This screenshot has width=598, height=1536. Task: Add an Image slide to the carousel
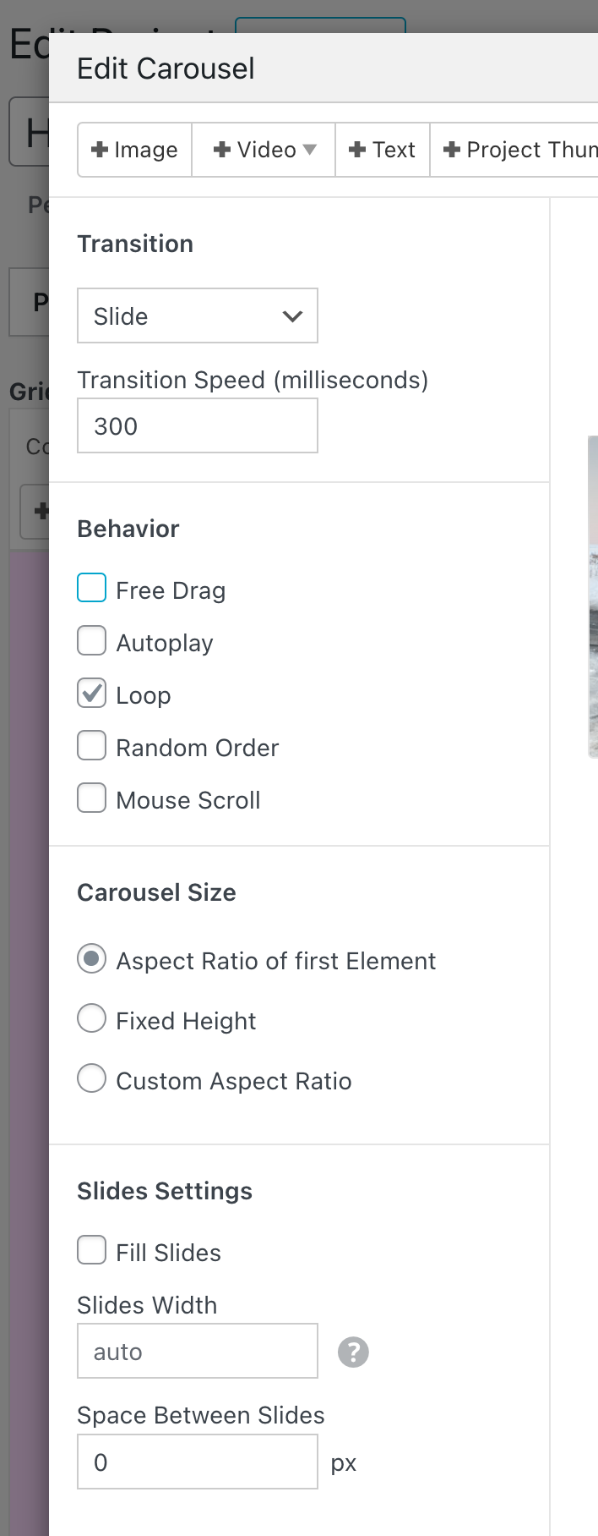133,150
